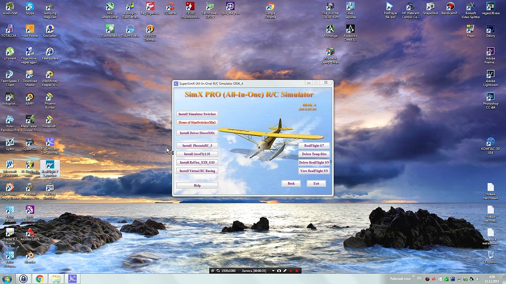The height and width of the screenshot is (284, 506).
Task: Select Adobe Lightroom desktop icon
Action: [x=491, y=78]
